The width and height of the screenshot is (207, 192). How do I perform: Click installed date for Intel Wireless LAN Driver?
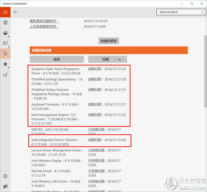pyautogui.click(x=105, y=184)
